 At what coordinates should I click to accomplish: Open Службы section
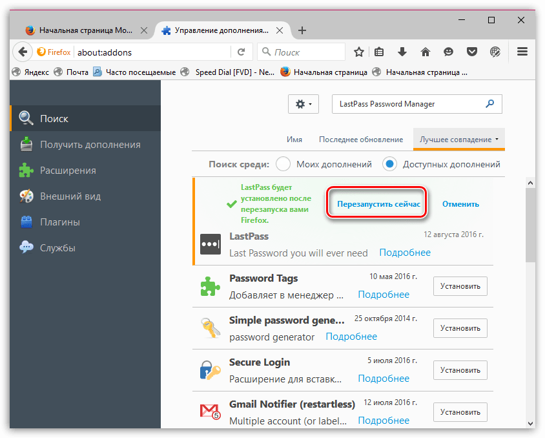pyautogui.click(x=85, y=248)
